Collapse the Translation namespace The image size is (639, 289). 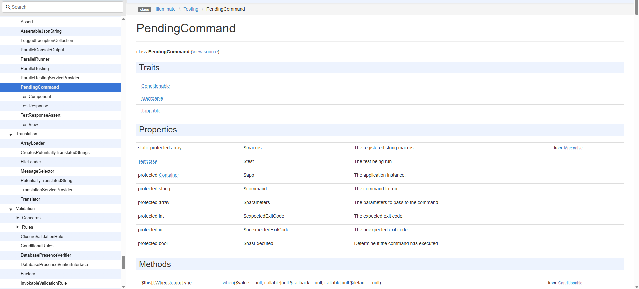click(11, 134)
